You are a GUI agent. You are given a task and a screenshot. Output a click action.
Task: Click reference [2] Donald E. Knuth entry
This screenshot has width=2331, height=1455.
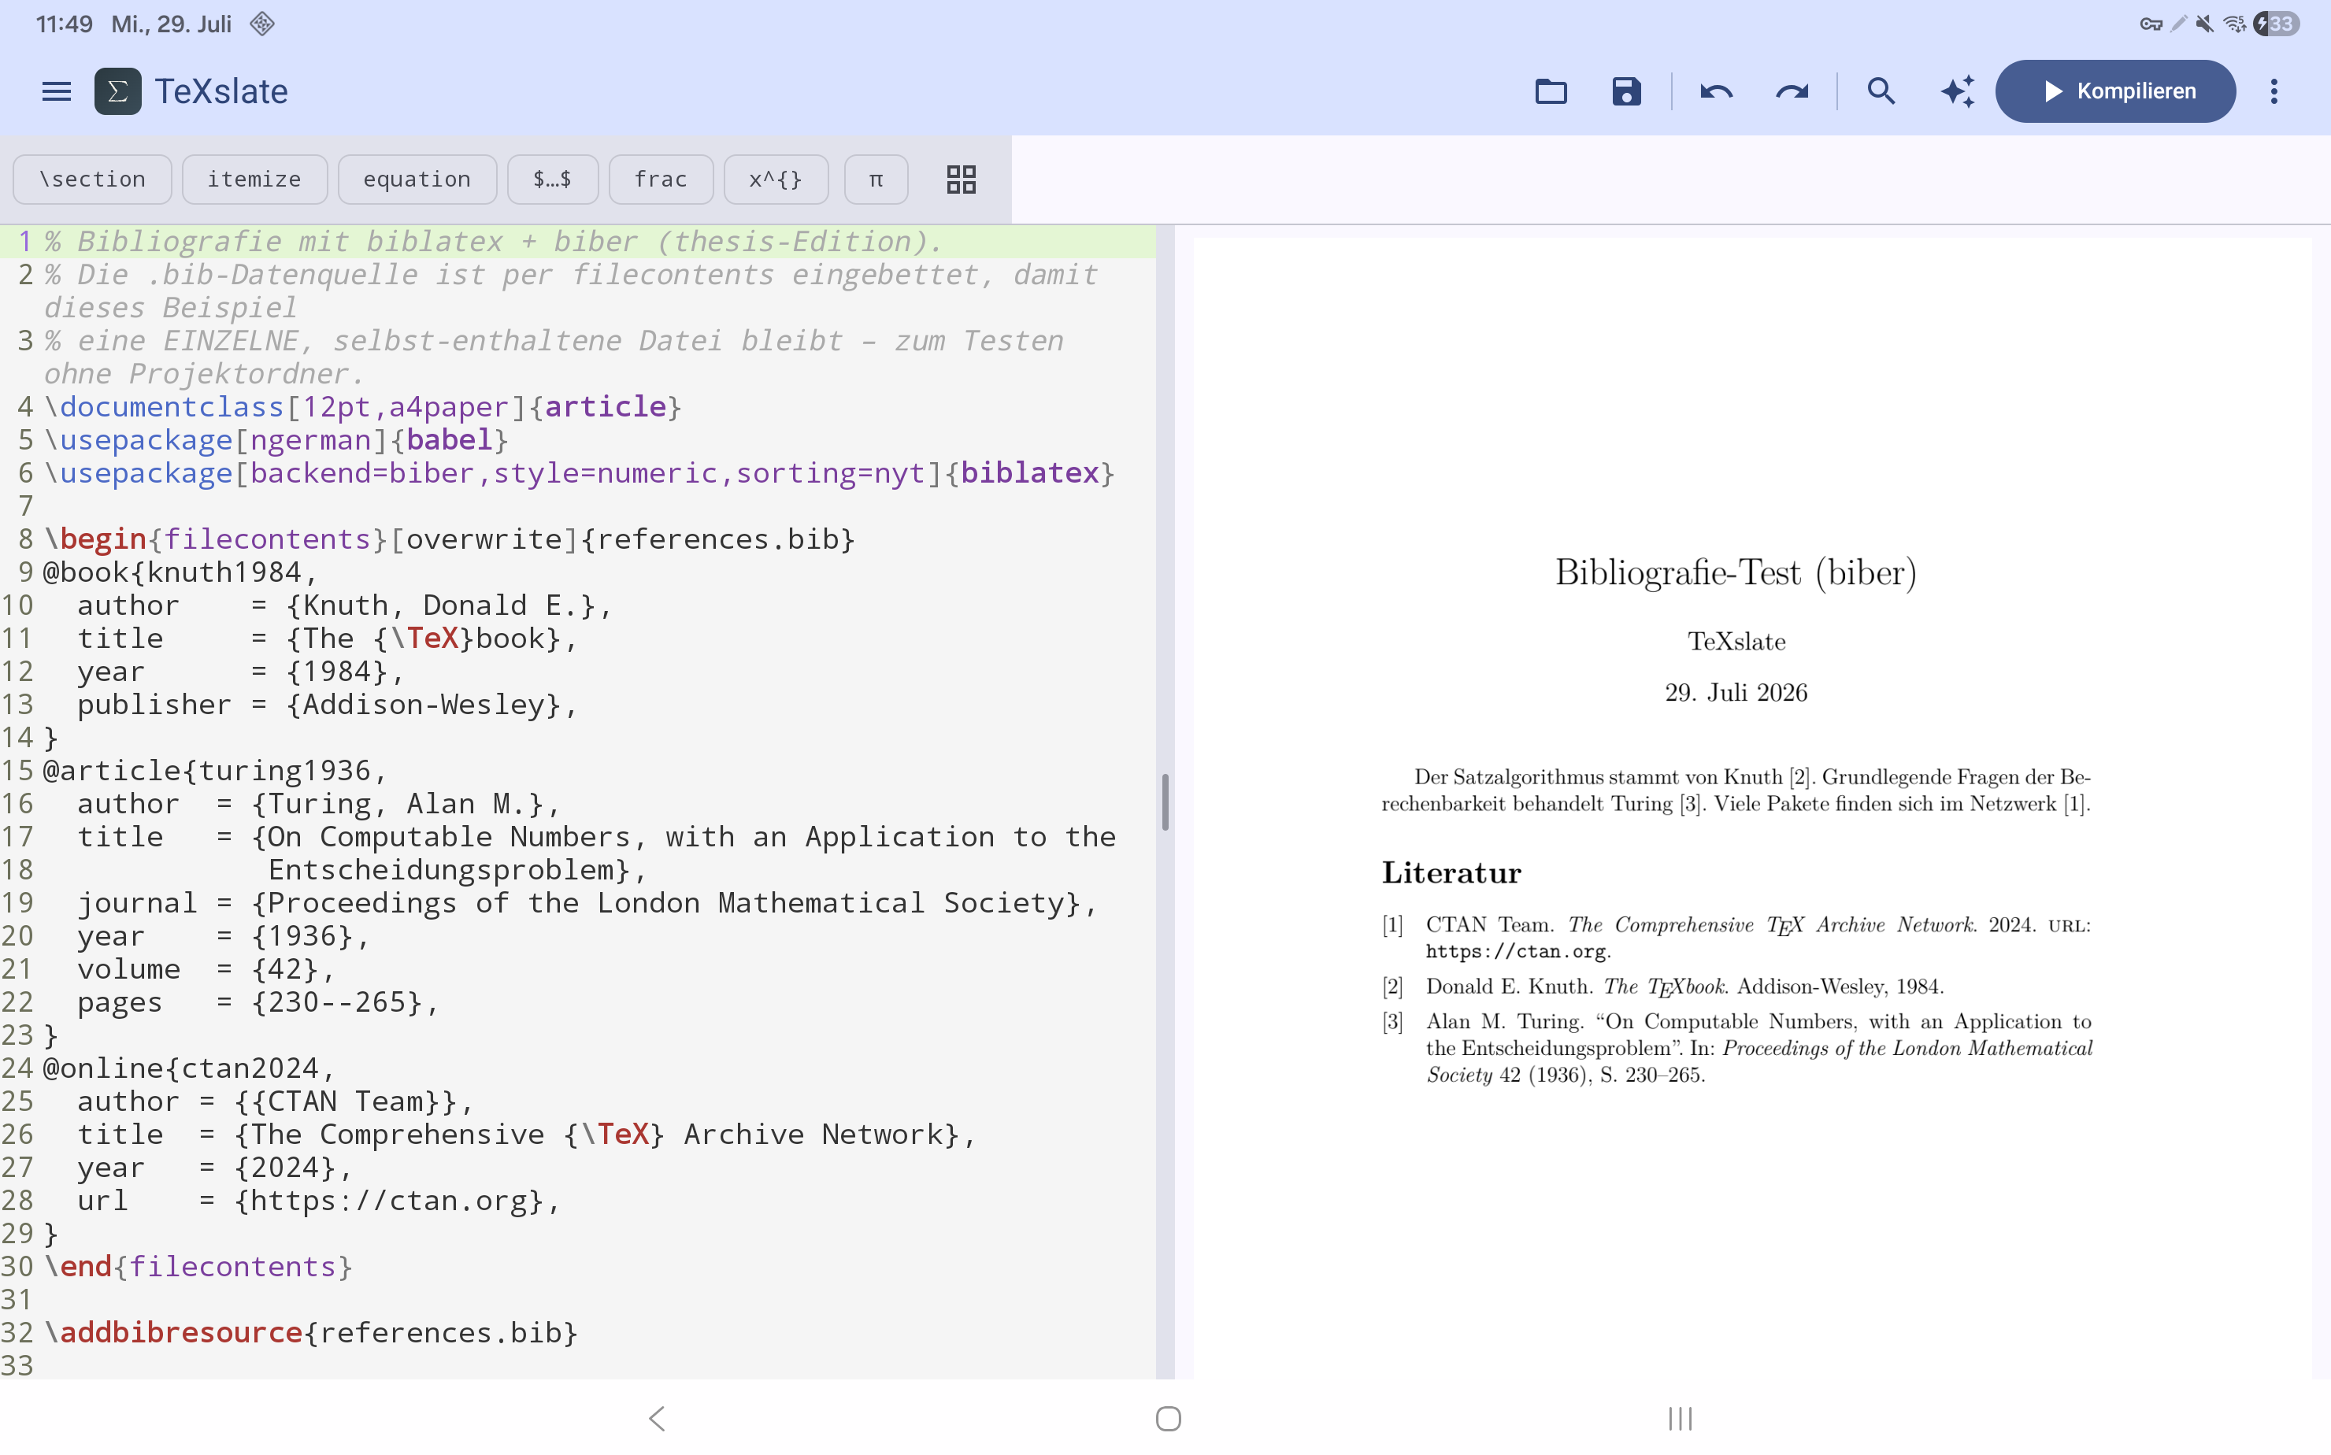coord(1663,987)
